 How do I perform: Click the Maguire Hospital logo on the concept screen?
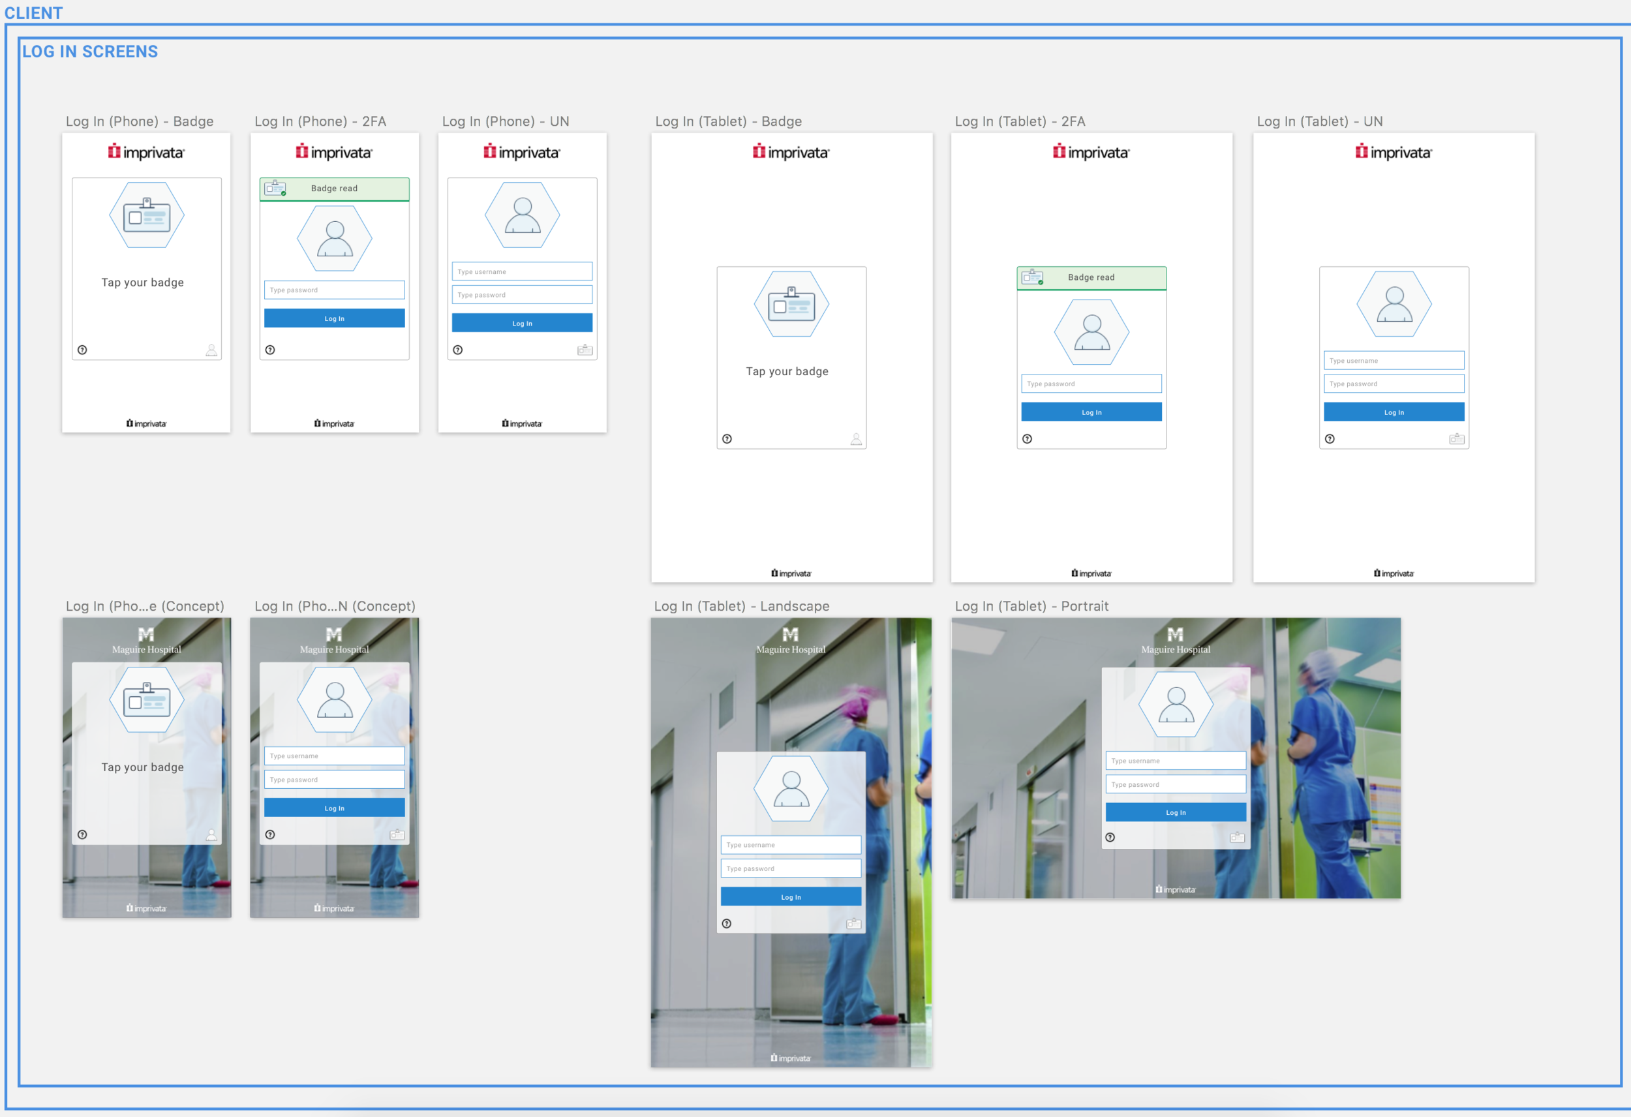pos(146,641)
